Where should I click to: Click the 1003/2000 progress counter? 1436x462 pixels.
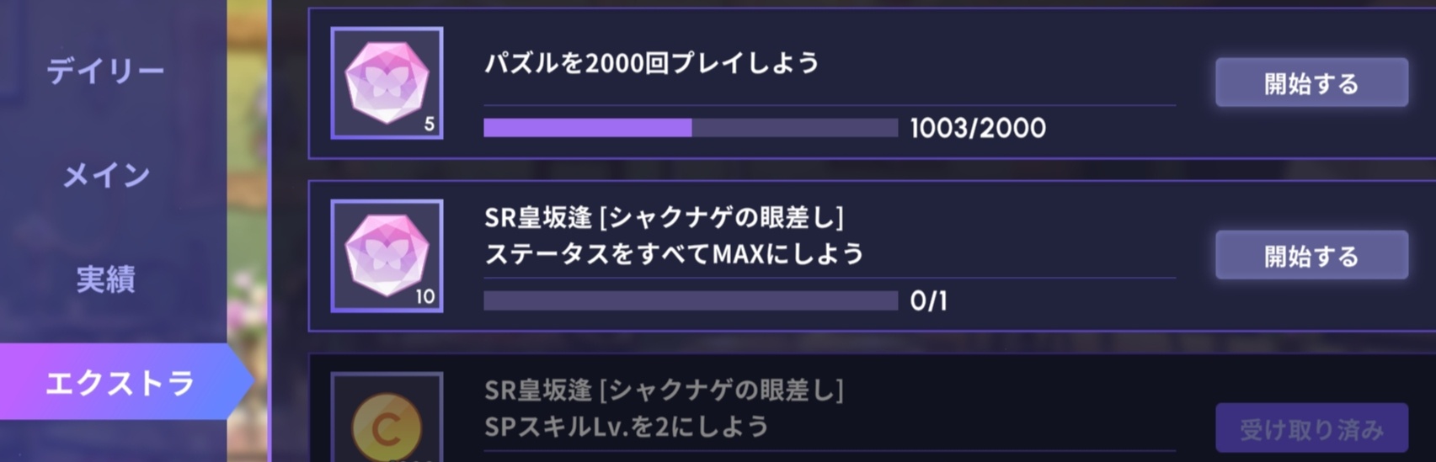[x=978, y=128]
